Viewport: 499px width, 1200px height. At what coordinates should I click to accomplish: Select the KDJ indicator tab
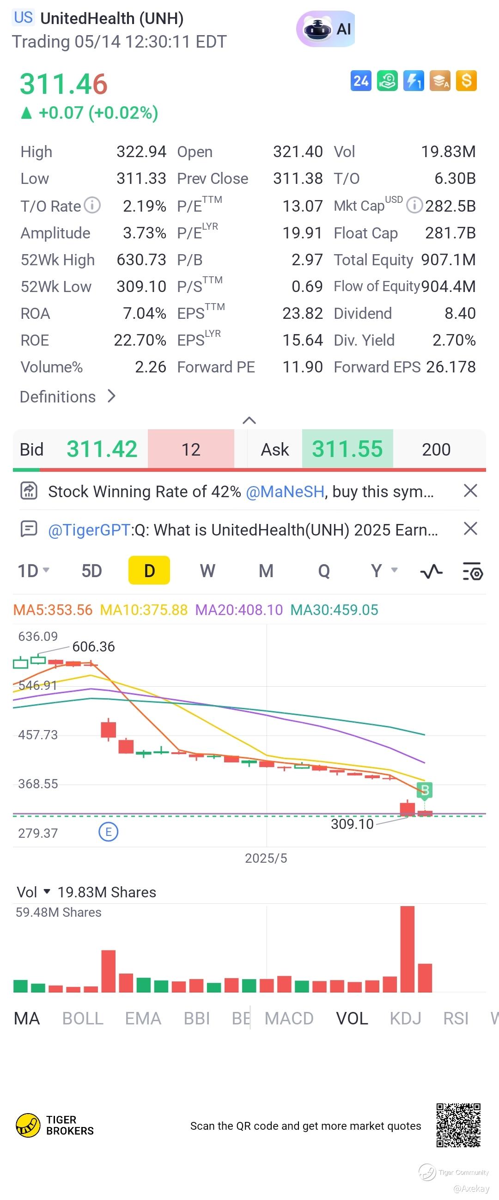click(406, 1018)
